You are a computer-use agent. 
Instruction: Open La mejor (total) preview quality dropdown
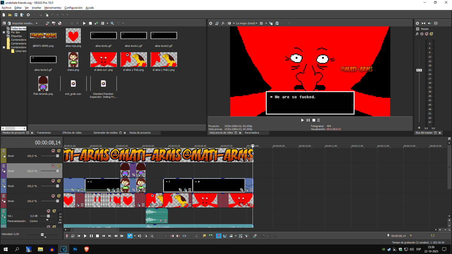tap(247, 23)
